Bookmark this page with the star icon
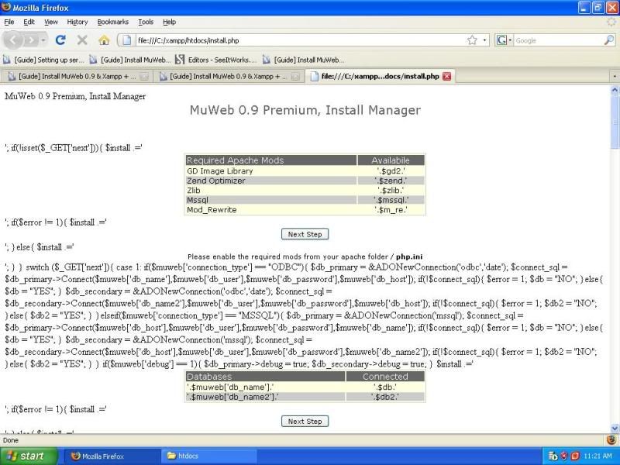 click(x=472, y=40)
